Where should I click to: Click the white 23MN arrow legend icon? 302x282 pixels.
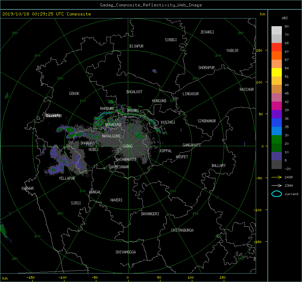276,185
